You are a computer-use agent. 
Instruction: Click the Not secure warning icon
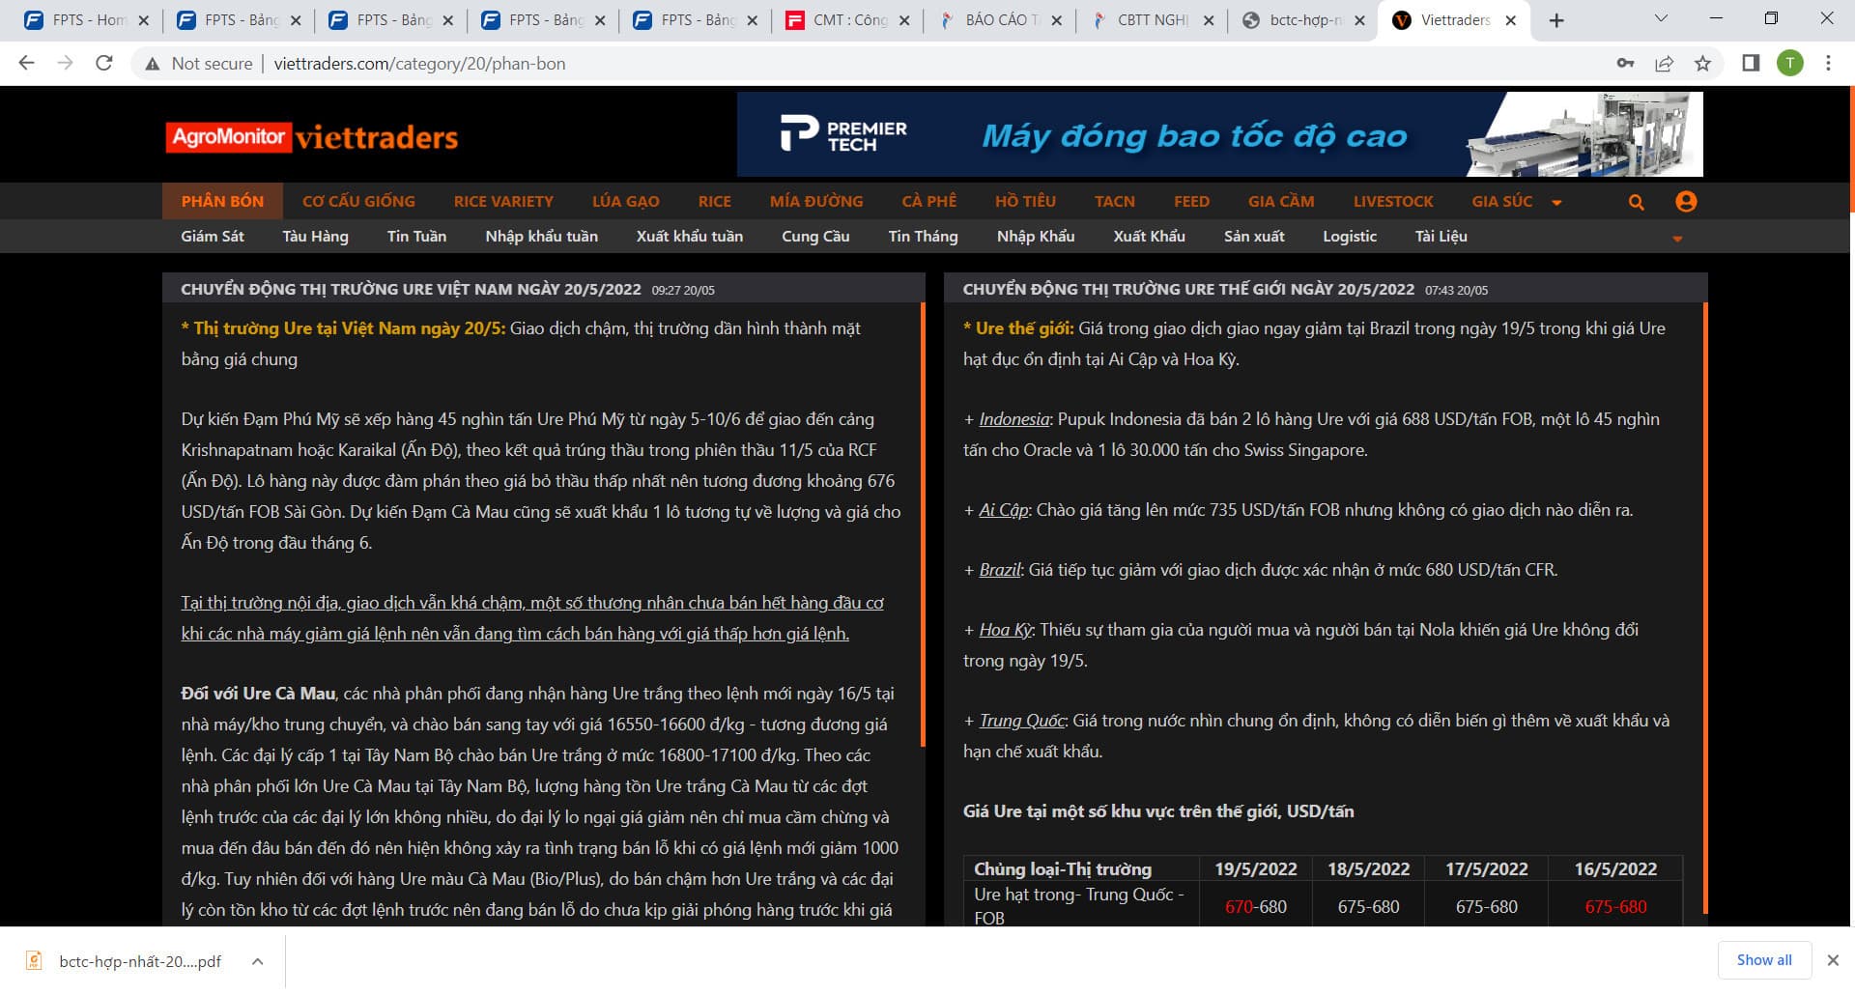click(152, 64)
